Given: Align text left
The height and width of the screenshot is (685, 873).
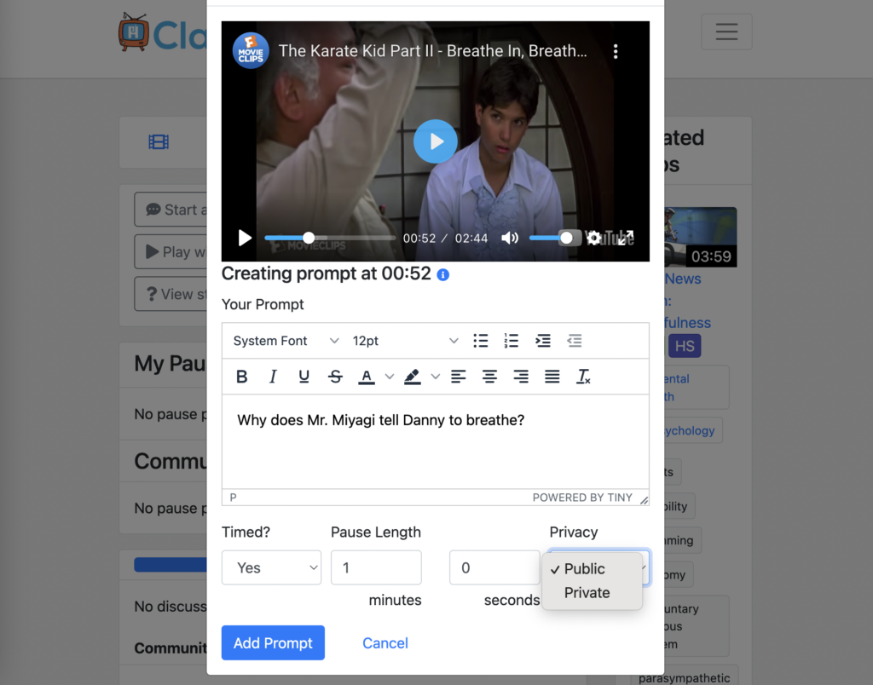Looking at the screenshot, I should pyautogui.click(x=458, y=377).
